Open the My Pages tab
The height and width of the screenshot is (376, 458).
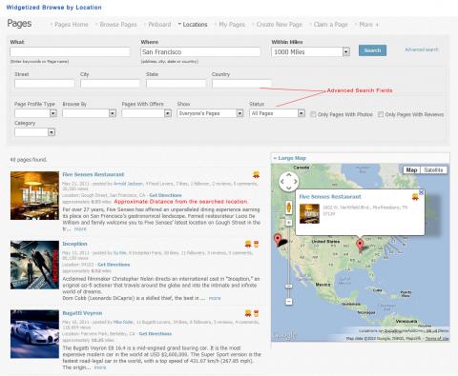[x=232, y=25]
